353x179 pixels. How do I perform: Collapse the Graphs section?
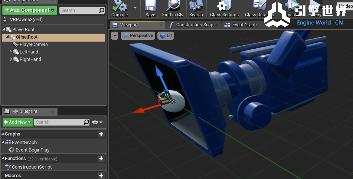coord(3,134)
